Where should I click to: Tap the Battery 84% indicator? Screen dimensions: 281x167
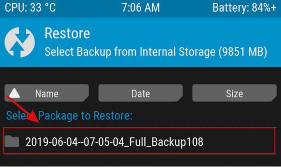click(x=244, y=8)
